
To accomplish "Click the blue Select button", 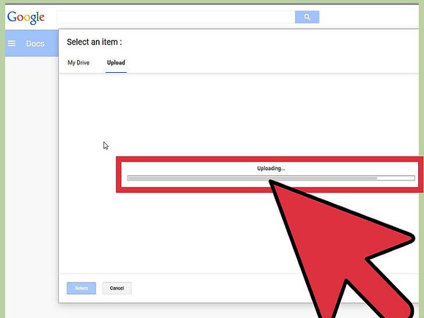I will [82, 288].
